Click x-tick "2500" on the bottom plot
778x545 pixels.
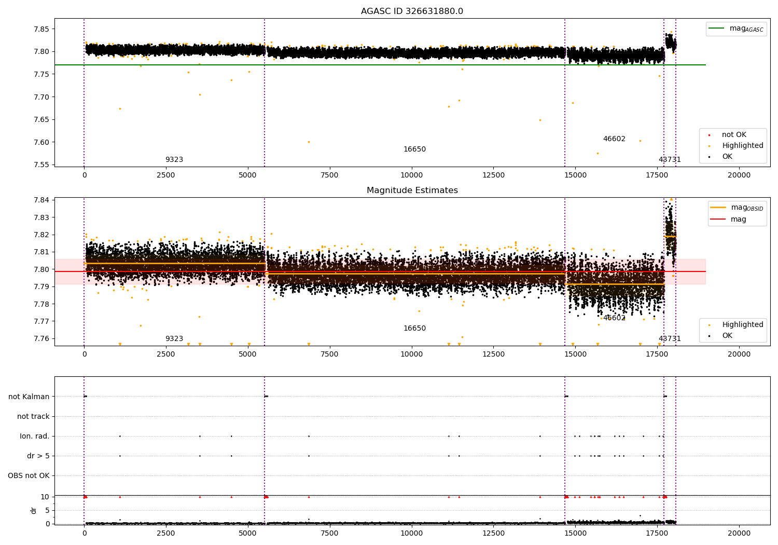[x=165, y=533]
